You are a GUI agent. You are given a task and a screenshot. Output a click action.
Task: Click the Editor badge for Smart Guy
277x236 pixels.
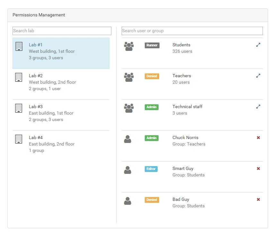(151, 169)
